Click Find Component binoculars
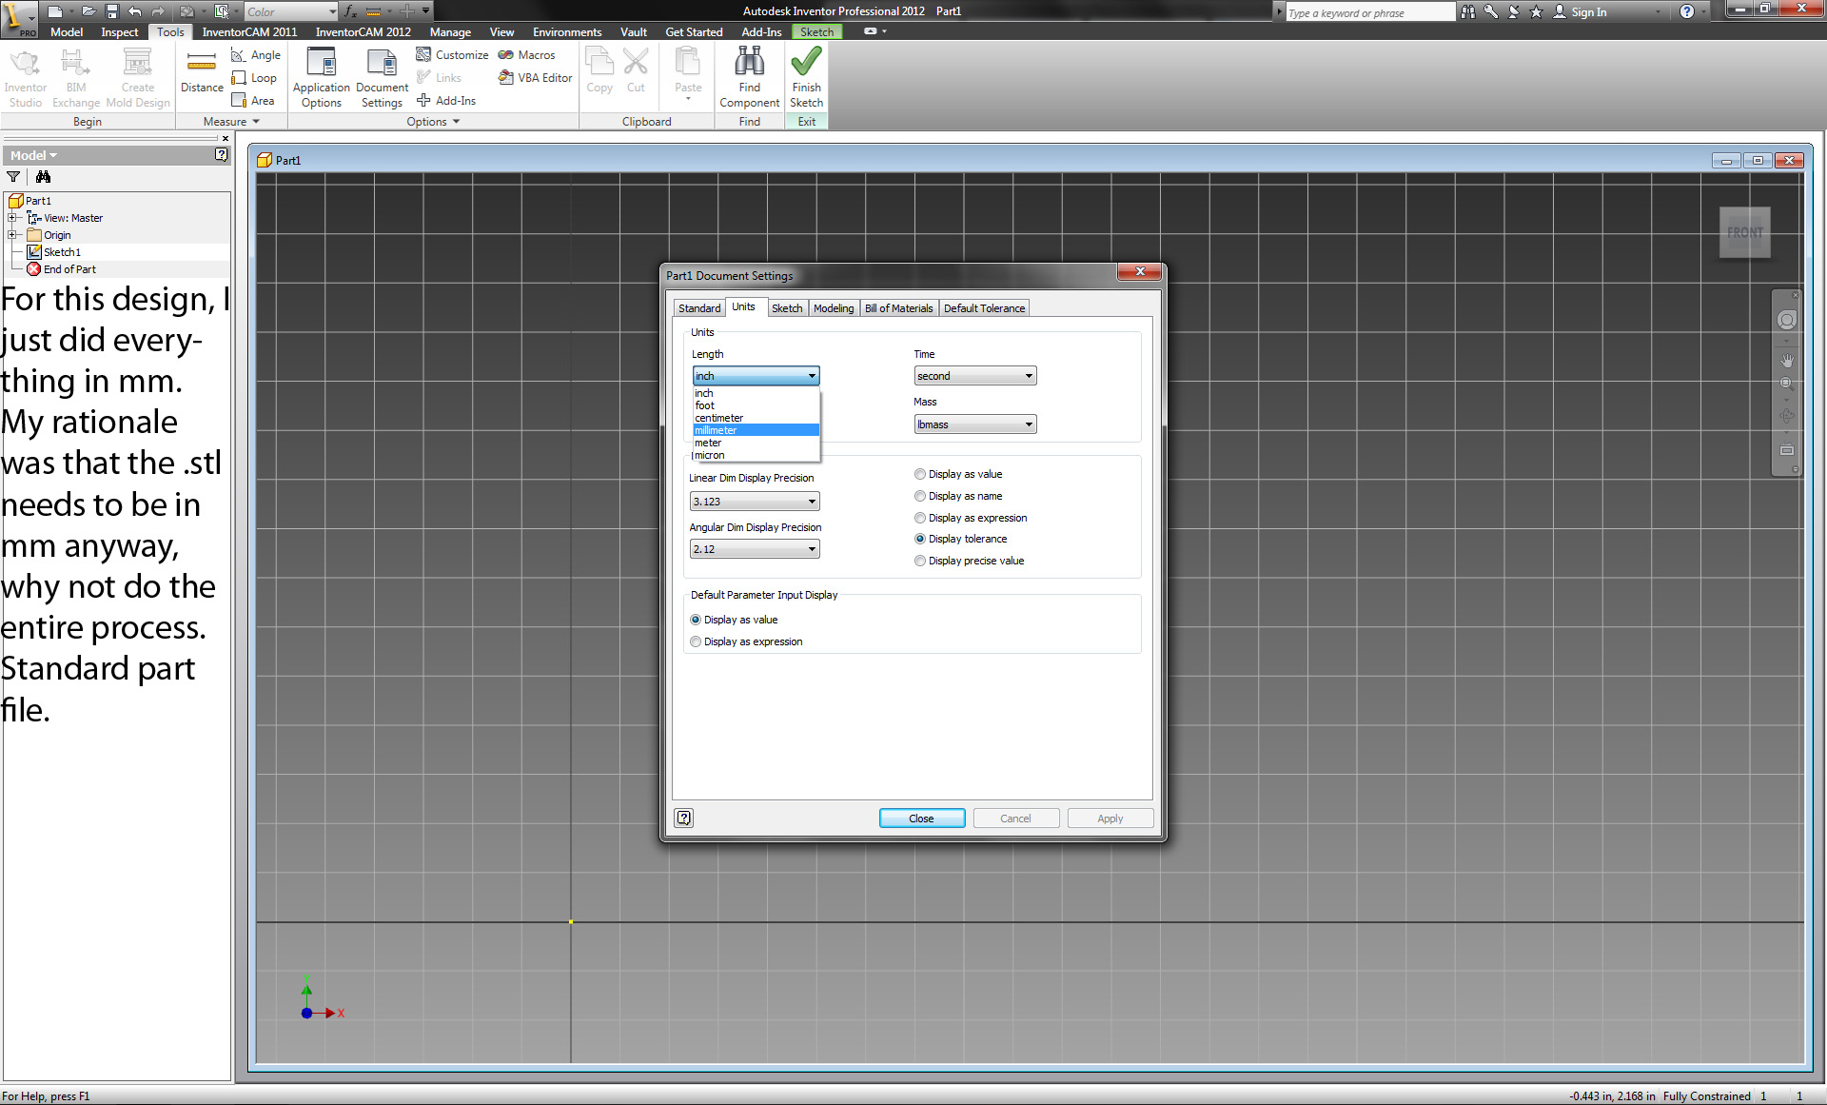This screenshot has height=1105, width=1827. 749,78
